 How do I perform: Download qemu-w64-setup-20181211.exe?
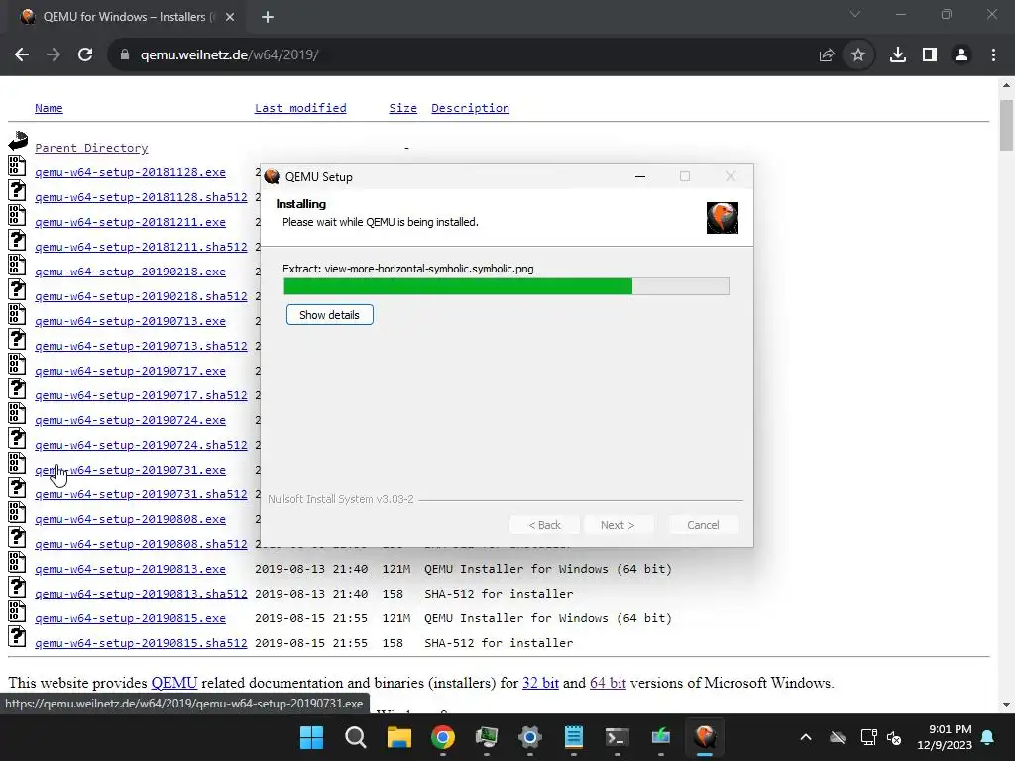click(130, 222)
